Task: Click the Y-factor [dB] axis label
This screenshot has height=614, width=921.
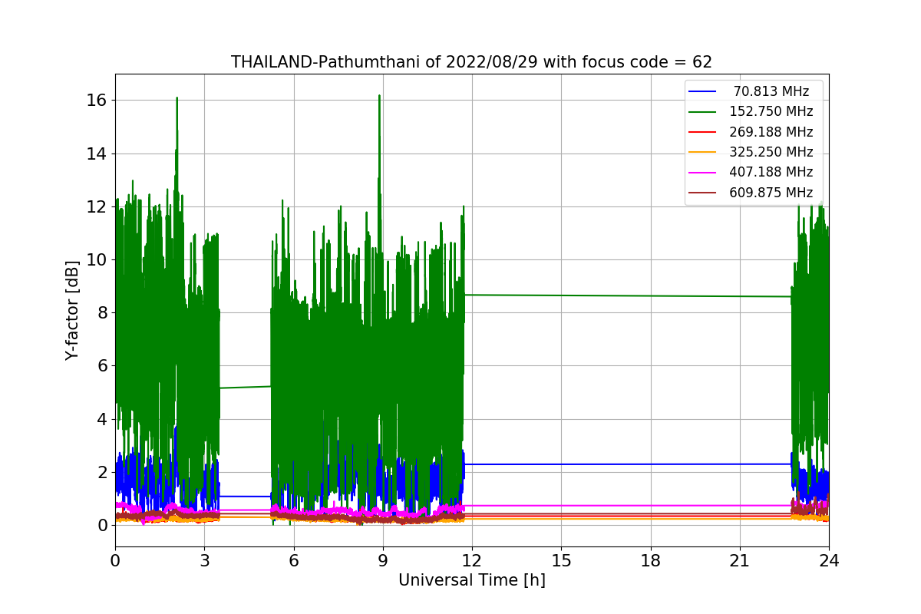Action: (72, 310)
